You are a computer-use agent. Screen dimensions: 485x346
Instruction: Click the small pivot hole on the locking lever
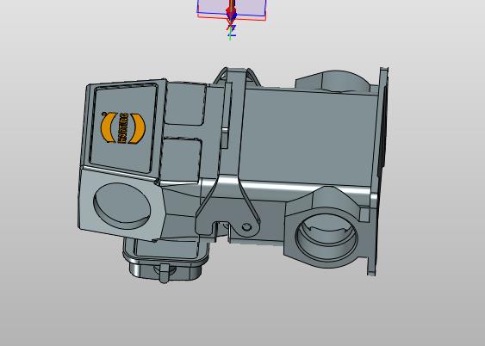pyautogui.click(x=246, y=227)
